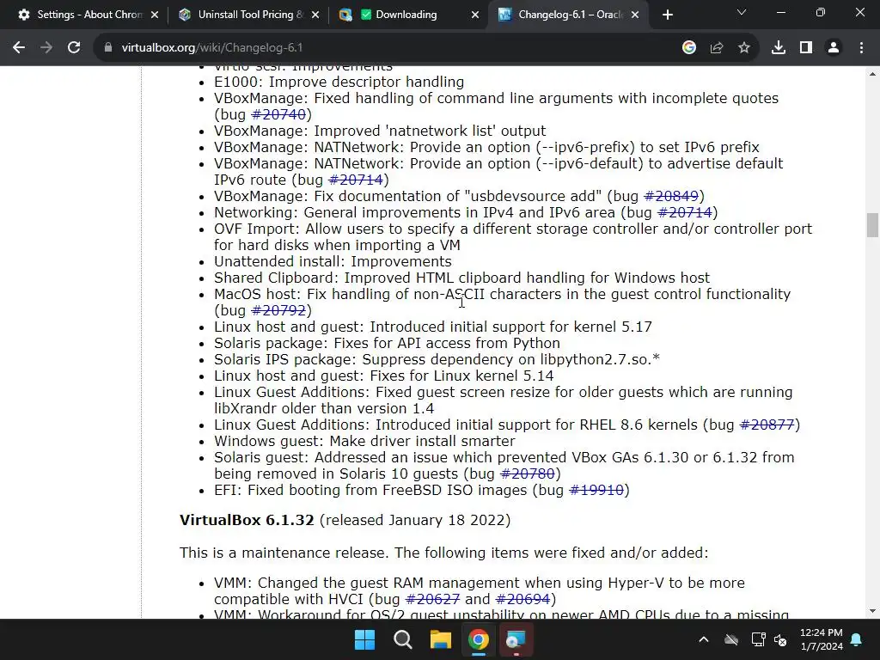Viewport: 880px width, 660px height.
Task: Open bug #20792 link
Action: coord(278,310)
